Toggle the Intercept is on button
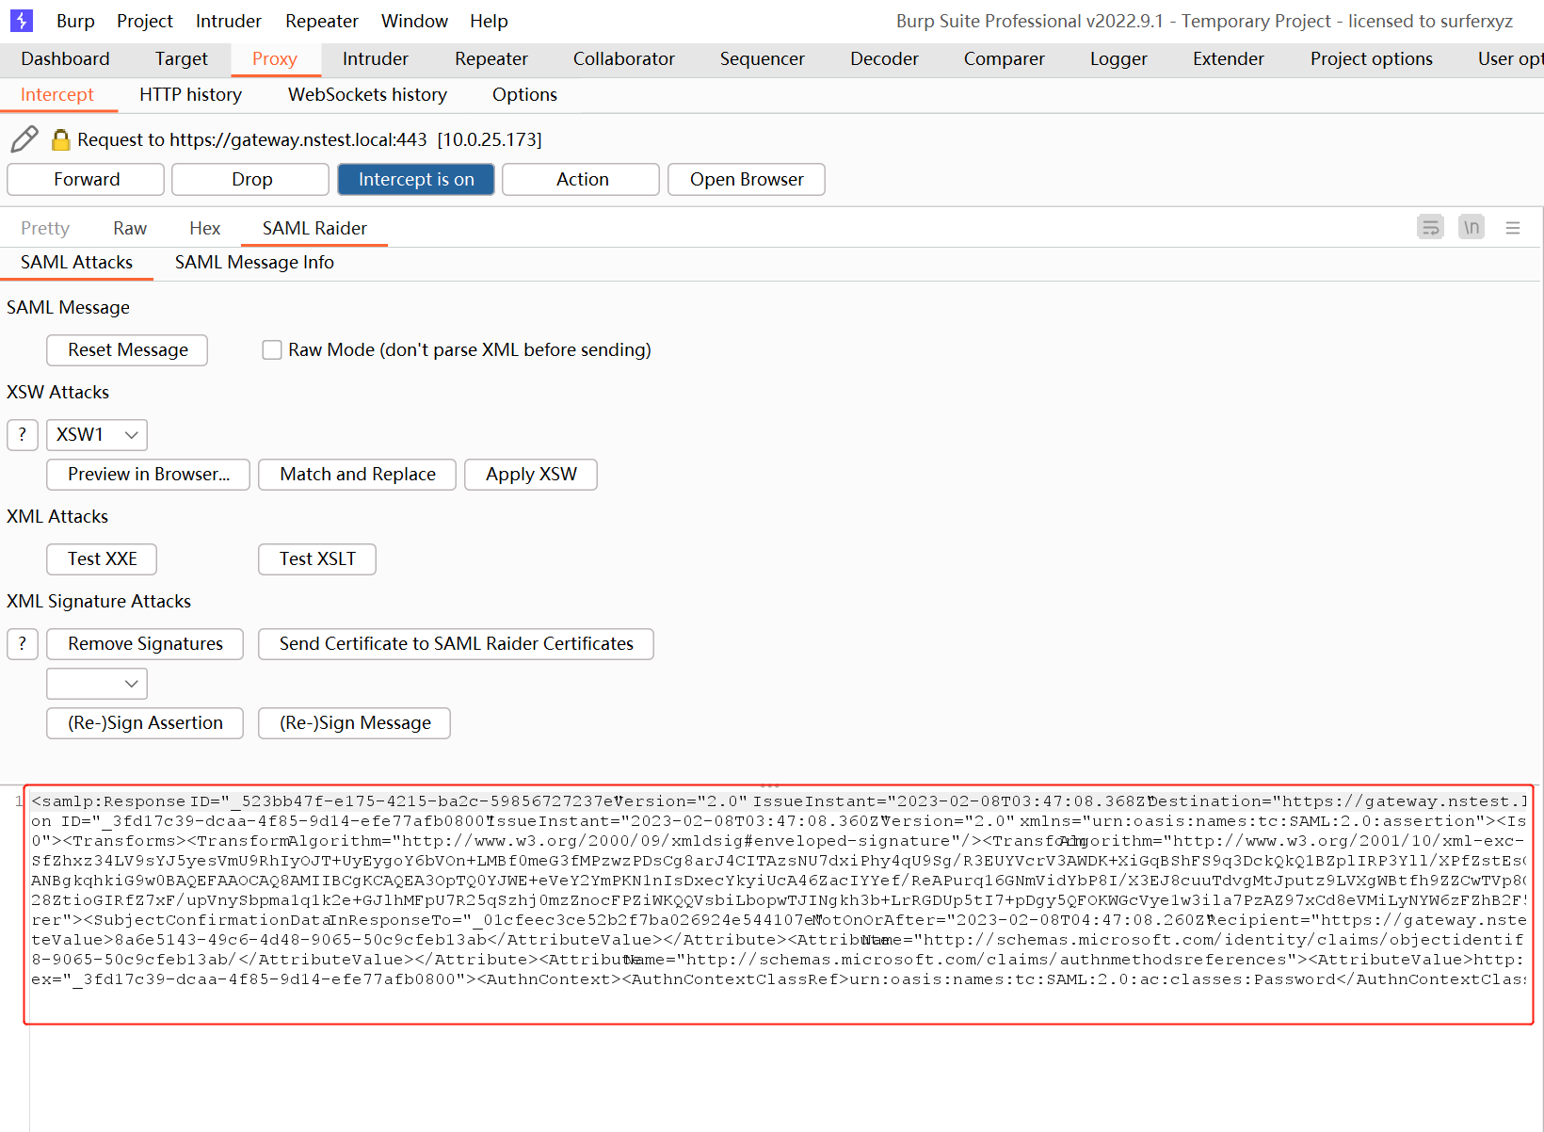The height and width of the screenshot is (1132, 1544). pos(416,180)
